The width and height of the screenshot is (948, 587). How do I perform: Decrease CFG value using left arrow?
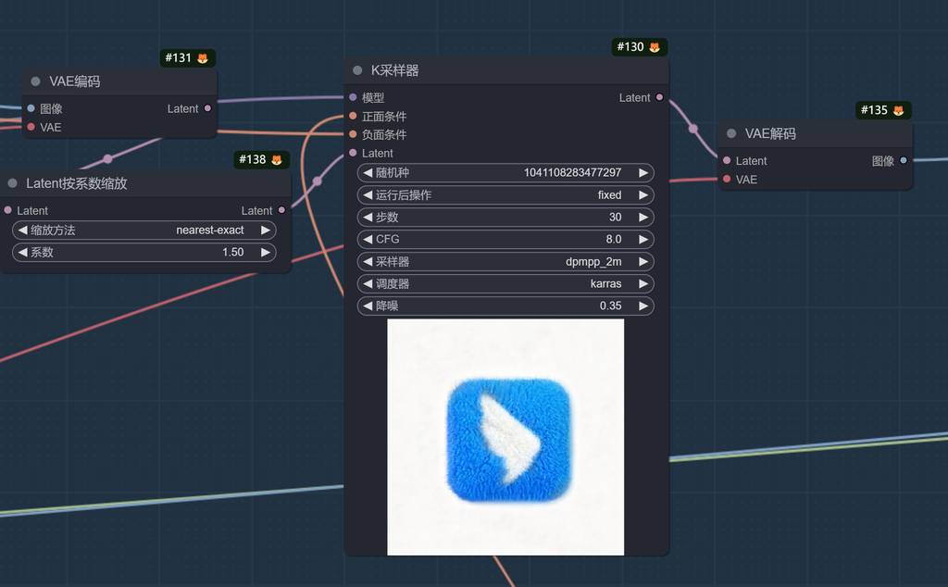point(368,240)
